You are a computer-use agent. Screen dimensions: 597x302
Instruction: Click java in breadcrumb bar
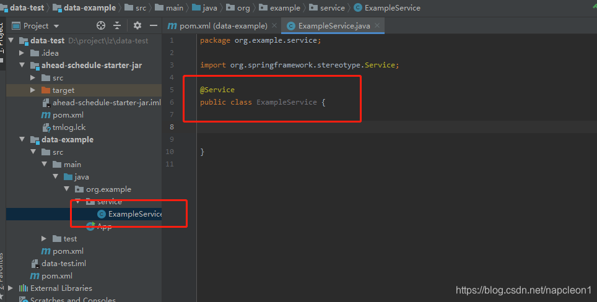[205, 7]
